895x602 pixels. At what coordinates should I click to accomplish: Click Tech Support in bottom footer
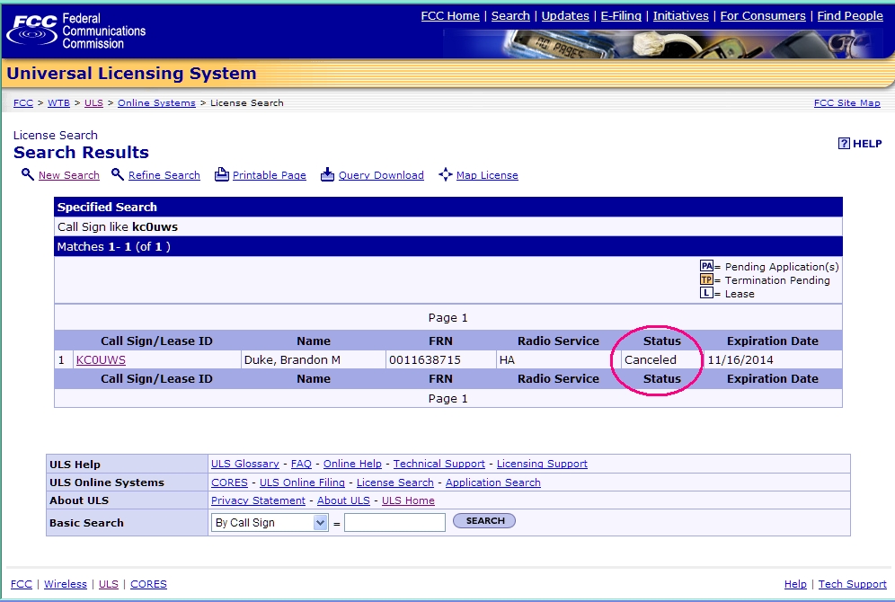click(x=852, y=584)
